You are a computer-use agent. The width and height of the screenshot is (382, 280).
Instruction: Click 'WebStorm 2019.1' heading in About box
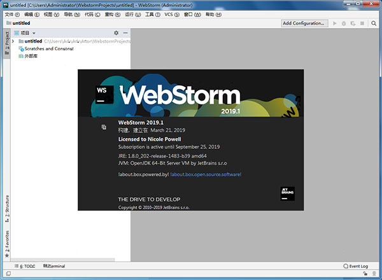141,122
